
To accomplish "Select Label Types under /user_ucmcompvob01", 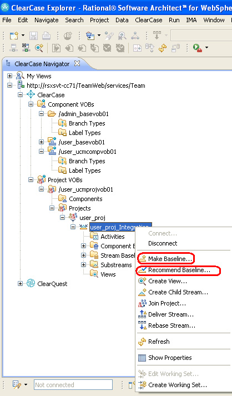I will (x=84, y=171).
